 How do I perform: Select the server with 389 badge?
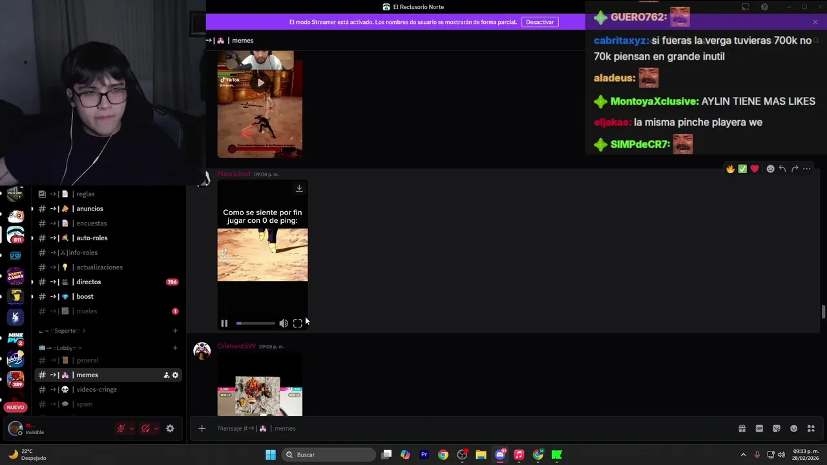(x=16, y=379)
